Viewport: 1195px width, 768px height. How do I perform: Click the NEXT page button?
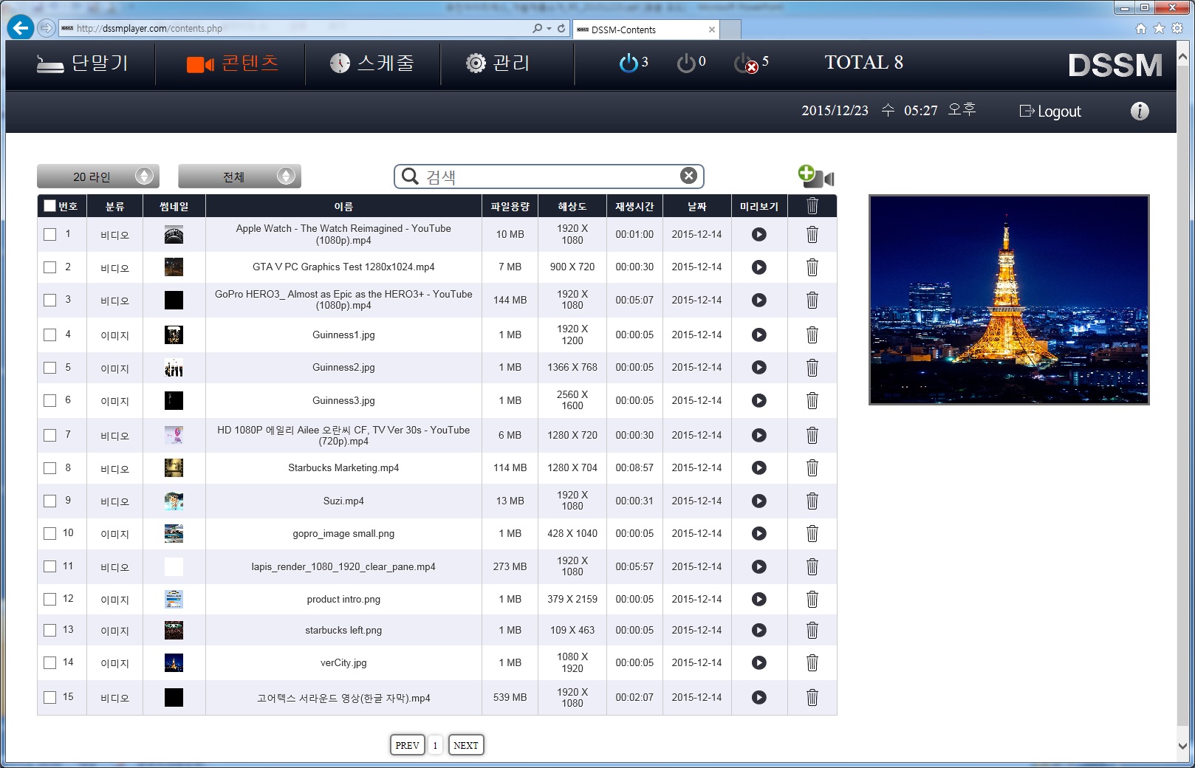(x=465, y=745)
